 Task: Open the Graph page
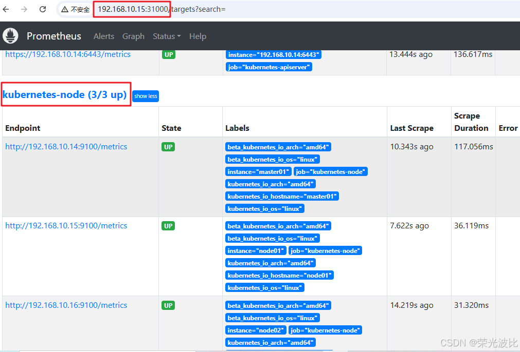tap(133, 36)
